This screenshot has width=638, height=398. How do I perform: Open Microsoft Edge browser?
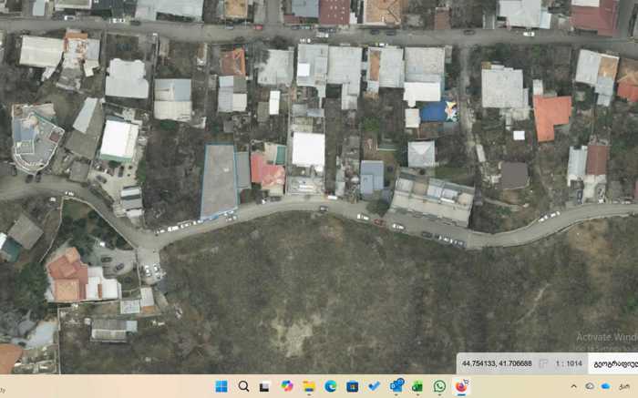point(331,386)
